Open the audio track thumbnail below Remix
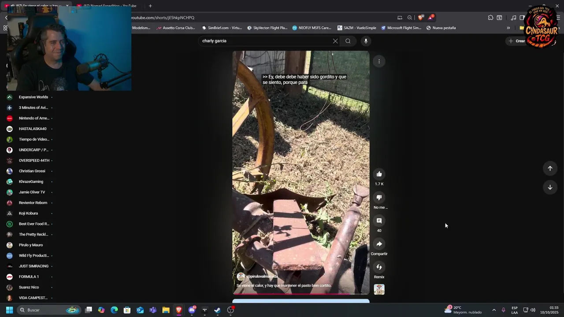 (x=379, y=289)
